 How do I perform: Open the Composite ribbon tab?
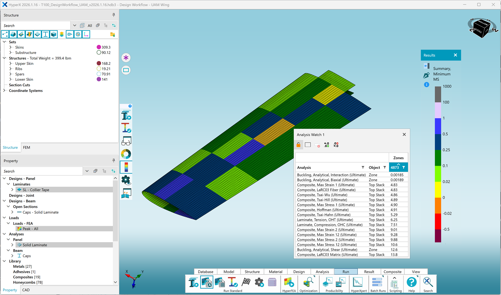tap(392, 272)
